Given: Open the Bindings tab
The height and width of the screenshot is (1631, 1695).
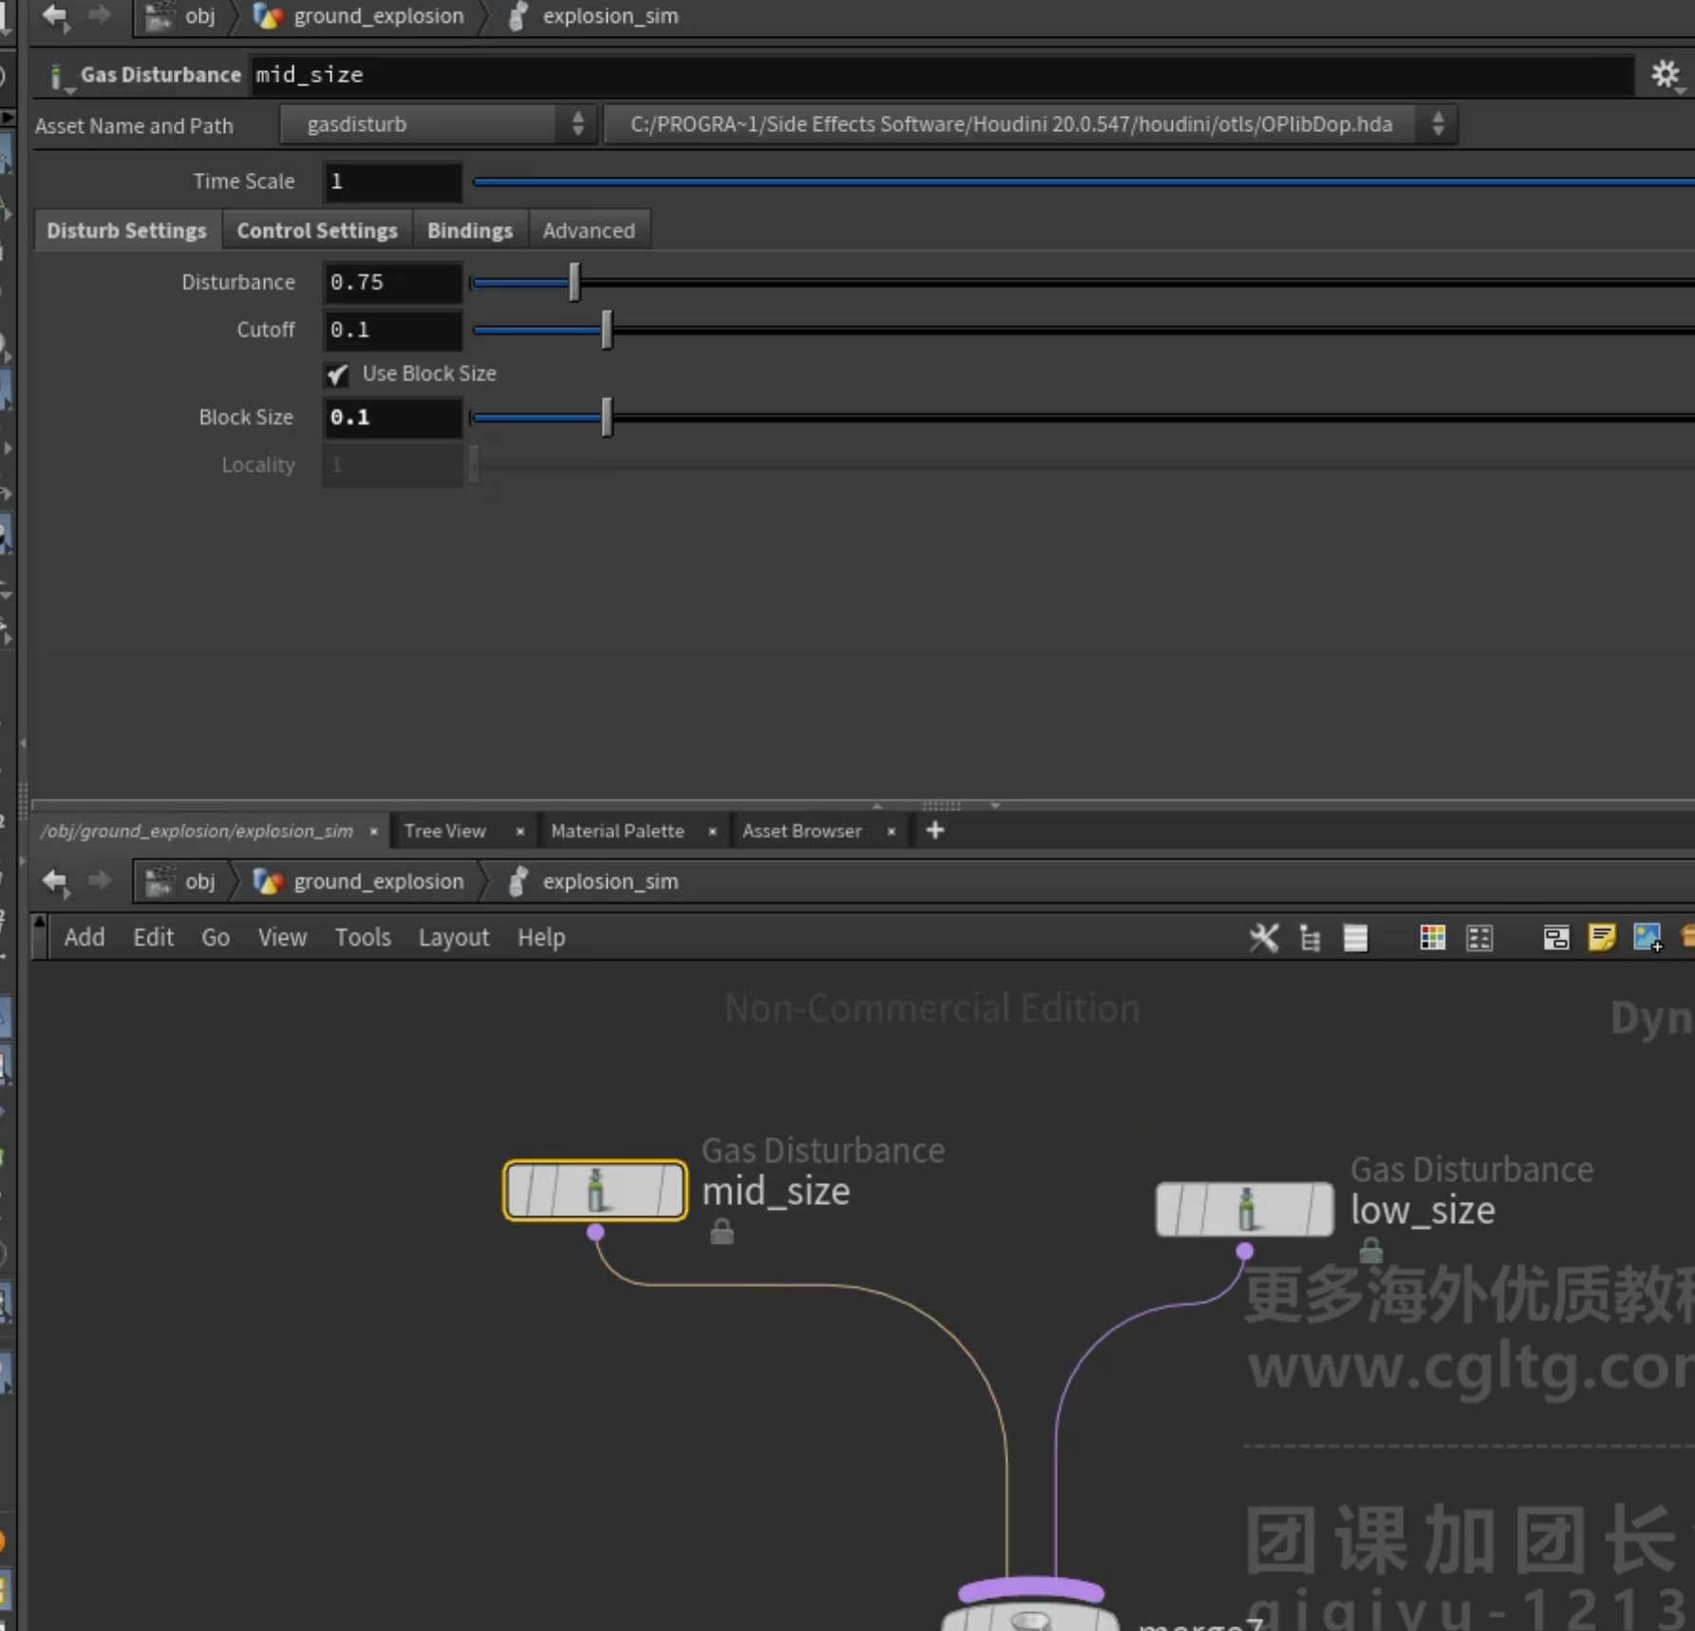Looking at the screenshot, I should pos(469,231).
